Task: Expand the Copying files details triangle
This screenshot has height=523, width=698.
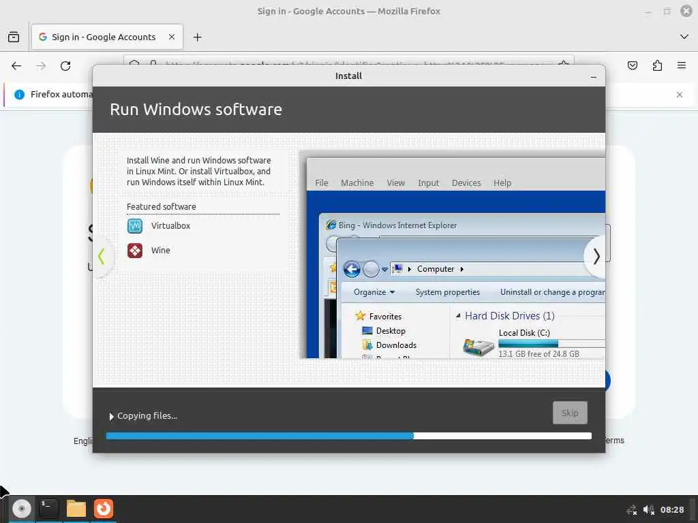Action: (x=111, y=416)
